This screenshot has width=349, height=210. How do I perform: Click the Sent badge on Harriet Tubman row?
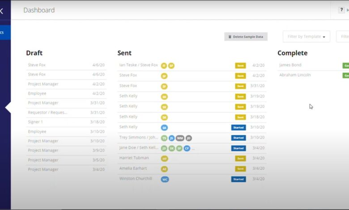[240, 159]
